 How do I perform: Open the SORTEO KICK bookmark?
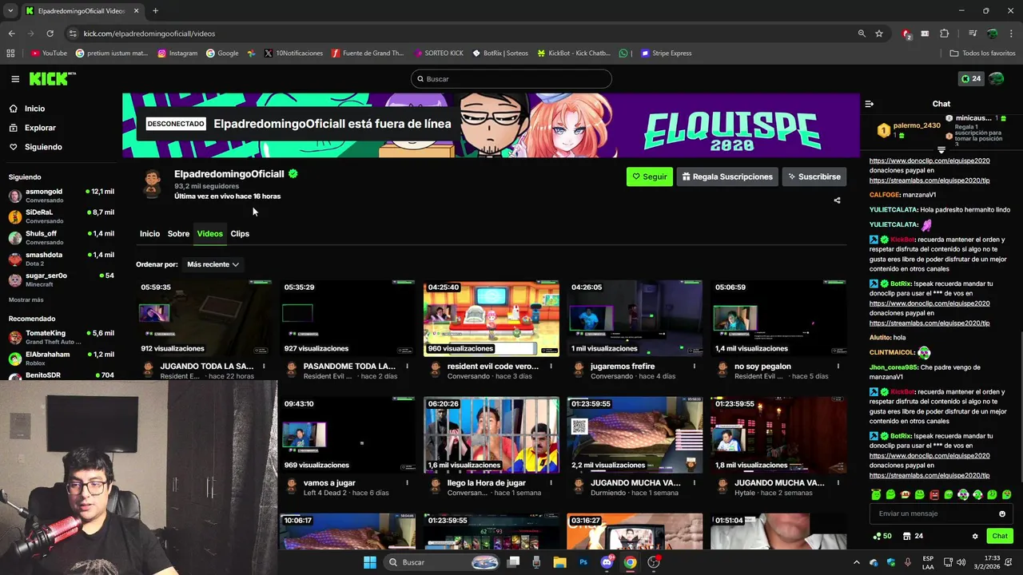(439, 54)
